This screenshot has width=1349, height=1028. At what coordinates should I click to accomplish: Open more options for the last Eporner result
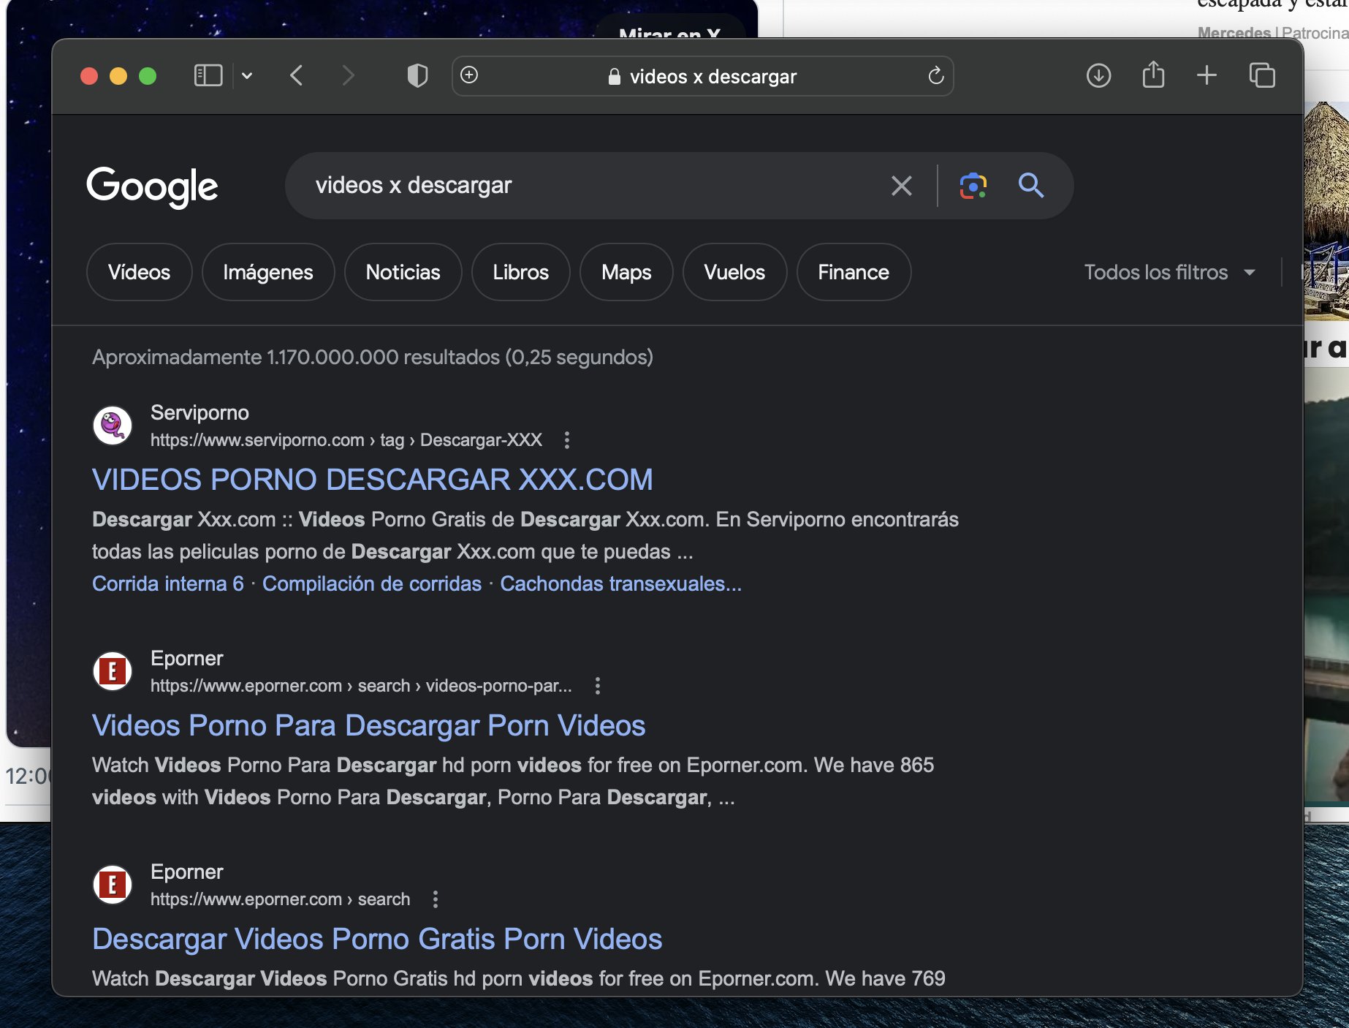click(436, 899)
